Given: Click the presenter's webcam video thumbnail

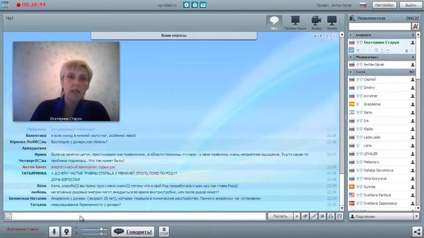Looking at the screenshot, I should [66, 81].
